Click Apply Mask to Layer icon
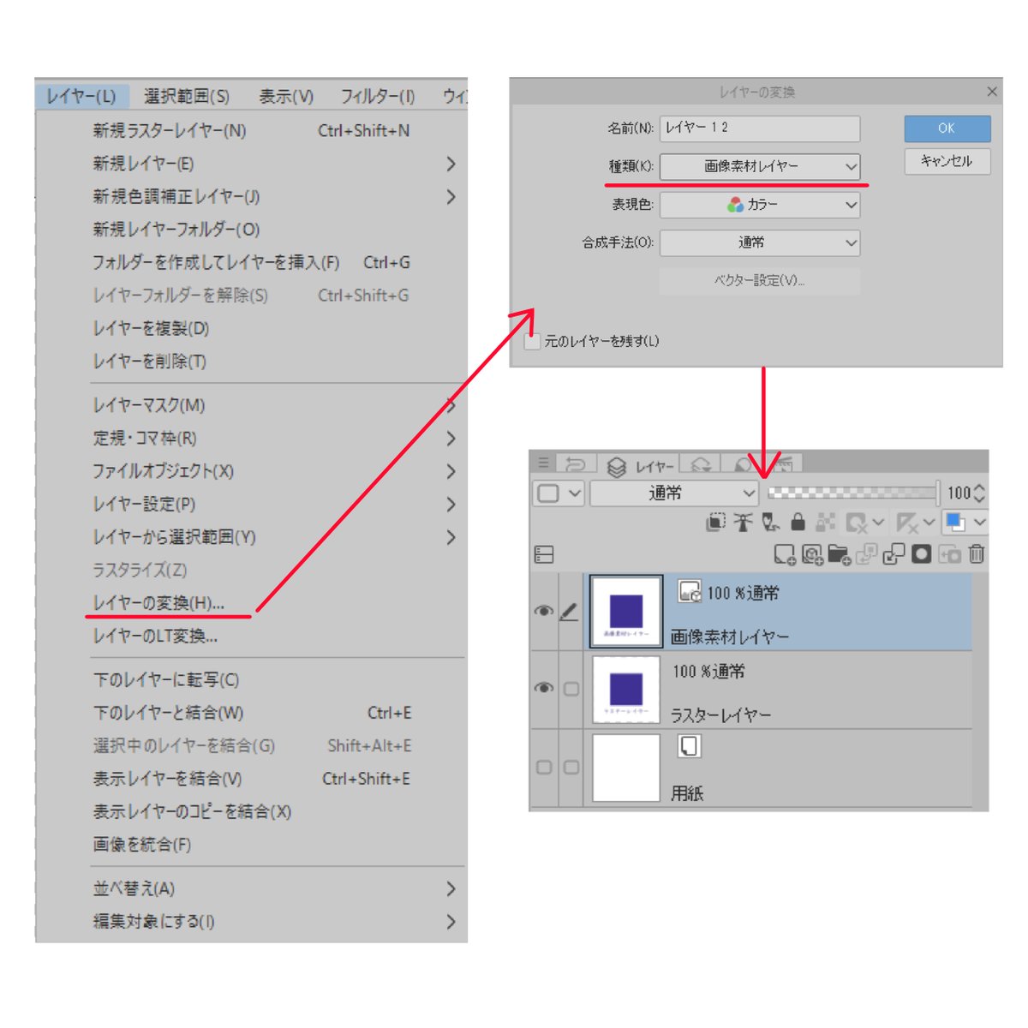Screen dimensions: 1028x1028 coord(949,554)
